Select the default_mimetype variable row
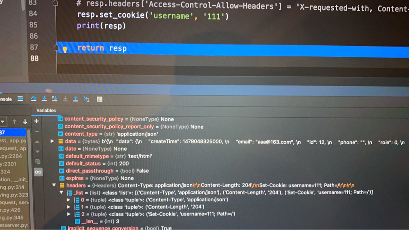409x230 pixels. 106,156
